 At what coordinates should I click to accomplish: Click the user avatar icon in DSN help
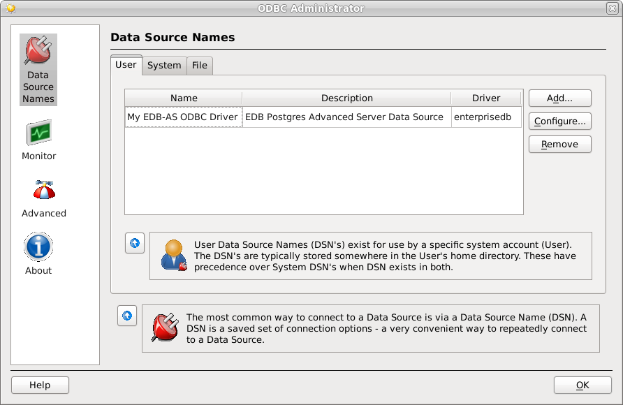[x=174, y=256]
